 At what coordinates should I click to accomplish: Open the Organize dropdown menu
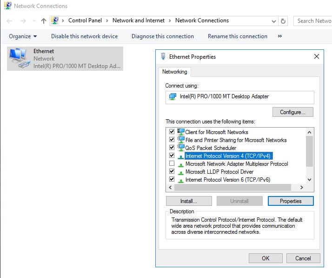tap(22, 36)
